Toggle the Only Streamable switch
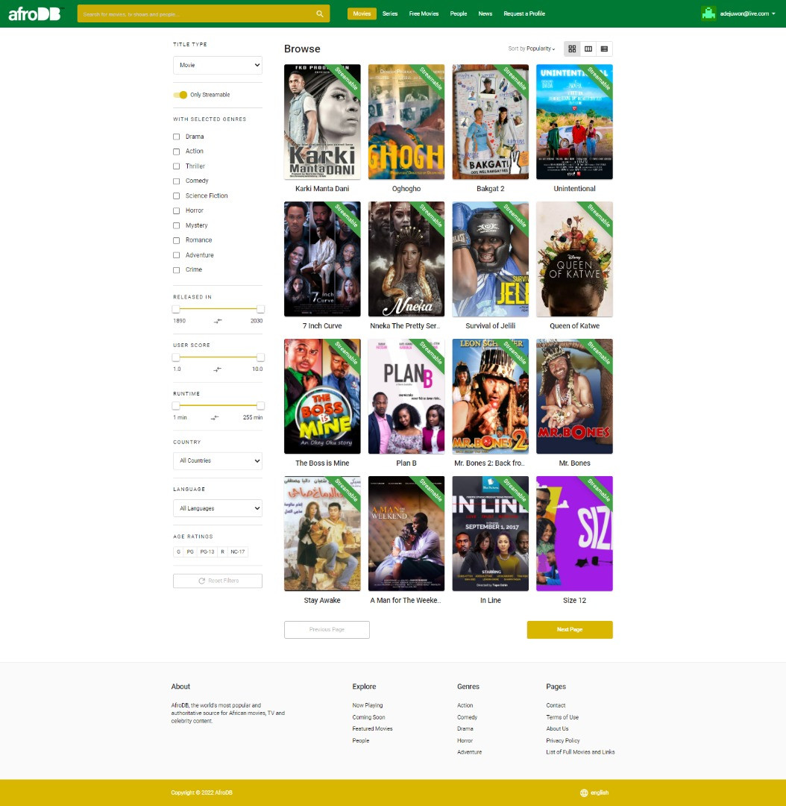The image size is (786, 806). 180,95
